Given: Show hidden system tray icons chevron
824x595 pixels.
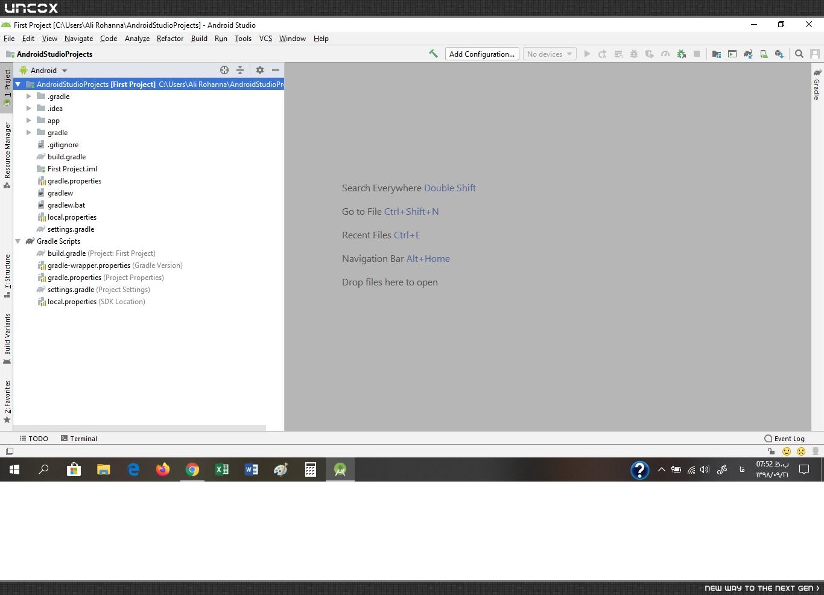Looking at the screenshot, I should [661, 469].
